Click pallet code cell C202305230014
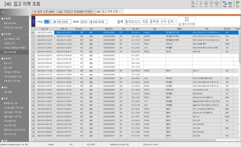This screenshot has height=147, width=241. pyautogui.click(x=109, y=109)
